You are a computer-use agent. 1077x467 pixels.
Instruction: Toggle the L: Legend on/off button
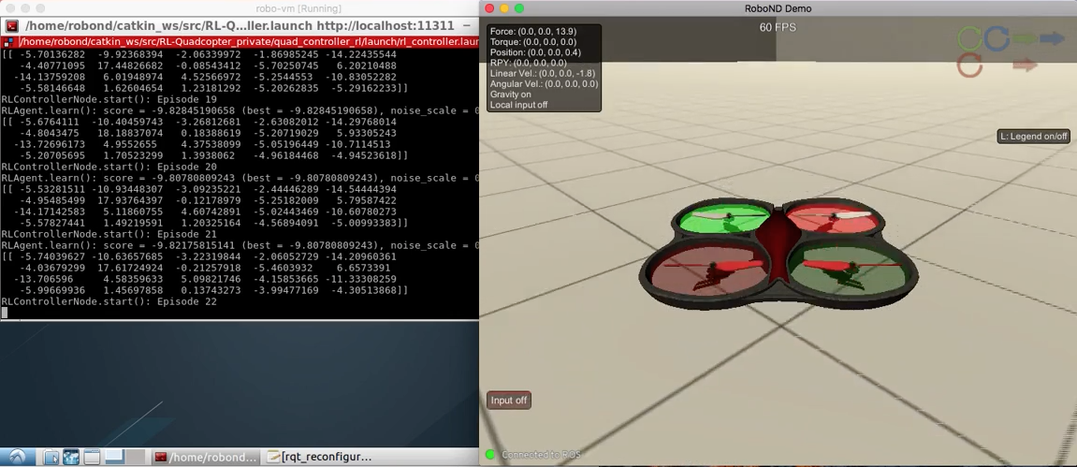point(1034,137)
